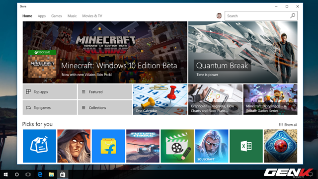Open the red gem game icon

pyautogui.click(x=281, y=146)
